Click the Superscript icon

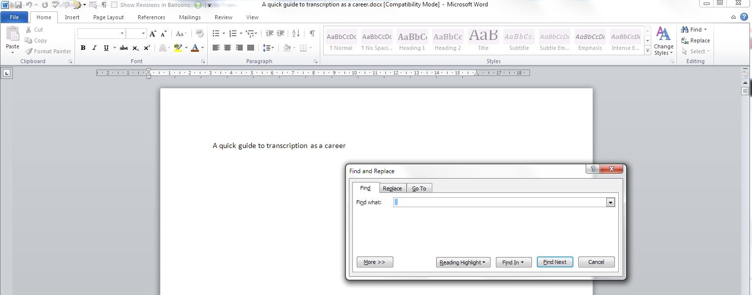(147, 48)
